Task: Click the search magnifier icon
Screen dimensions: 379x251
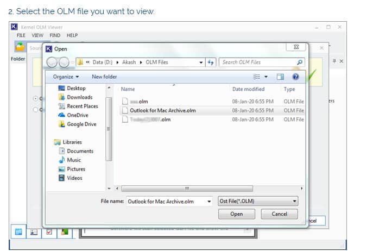Action: (300, 62)
